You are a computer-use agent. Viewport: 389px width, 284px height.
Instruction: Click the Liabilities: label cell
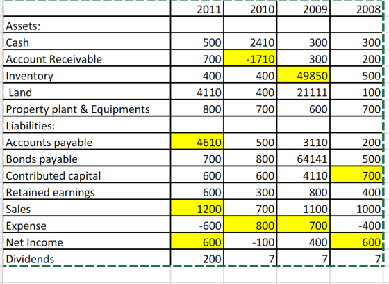pos(87,125)
